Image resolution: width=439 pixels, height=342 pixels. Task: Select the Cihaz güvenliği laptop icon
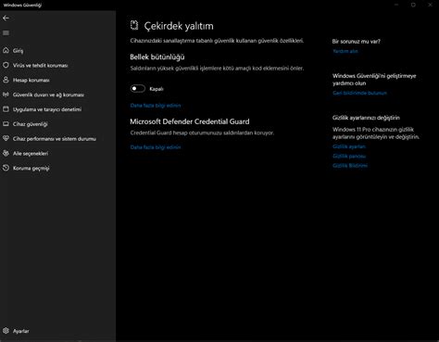coord(6,124)
